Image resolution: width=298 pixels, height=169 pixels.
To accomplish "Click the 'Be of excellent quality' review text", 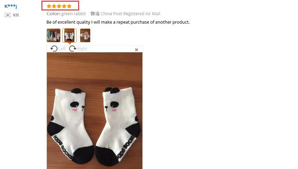I will [68, 22].
